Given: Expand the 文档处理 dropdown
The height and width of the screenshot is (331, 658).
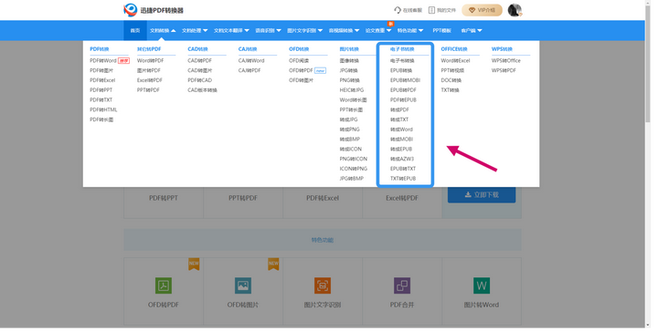Looking at the screenshot, I should point(195,31).
